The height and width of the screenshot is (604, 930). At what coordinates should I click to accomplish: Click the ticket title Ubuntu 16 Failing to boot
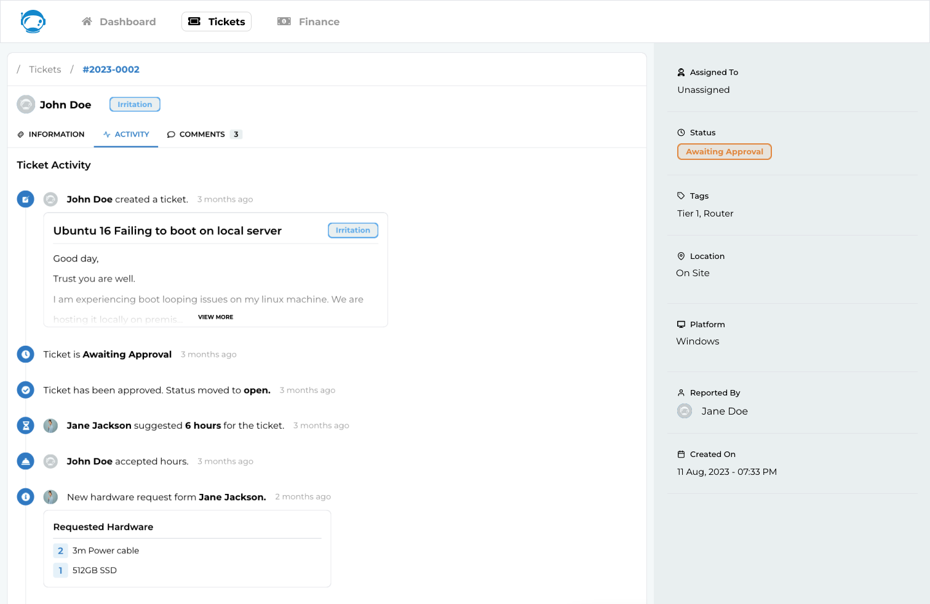(167, 231)
